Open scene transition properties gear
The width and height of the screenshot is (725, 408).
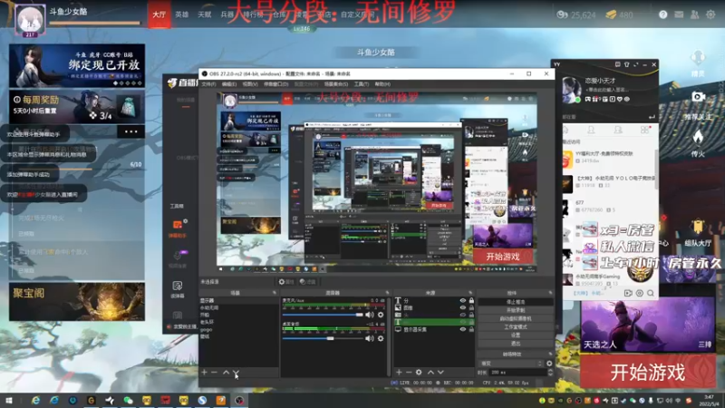(549, 364)
